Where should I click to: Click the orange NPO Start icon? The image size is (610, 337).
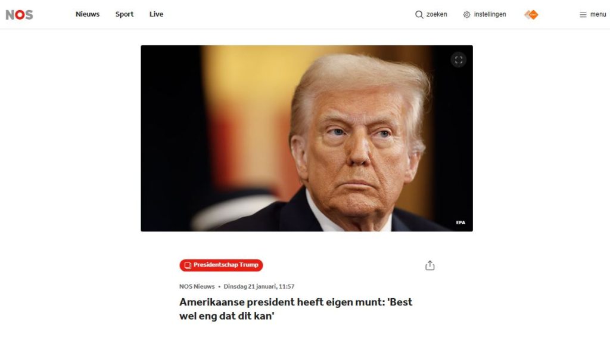coord(531,15)
